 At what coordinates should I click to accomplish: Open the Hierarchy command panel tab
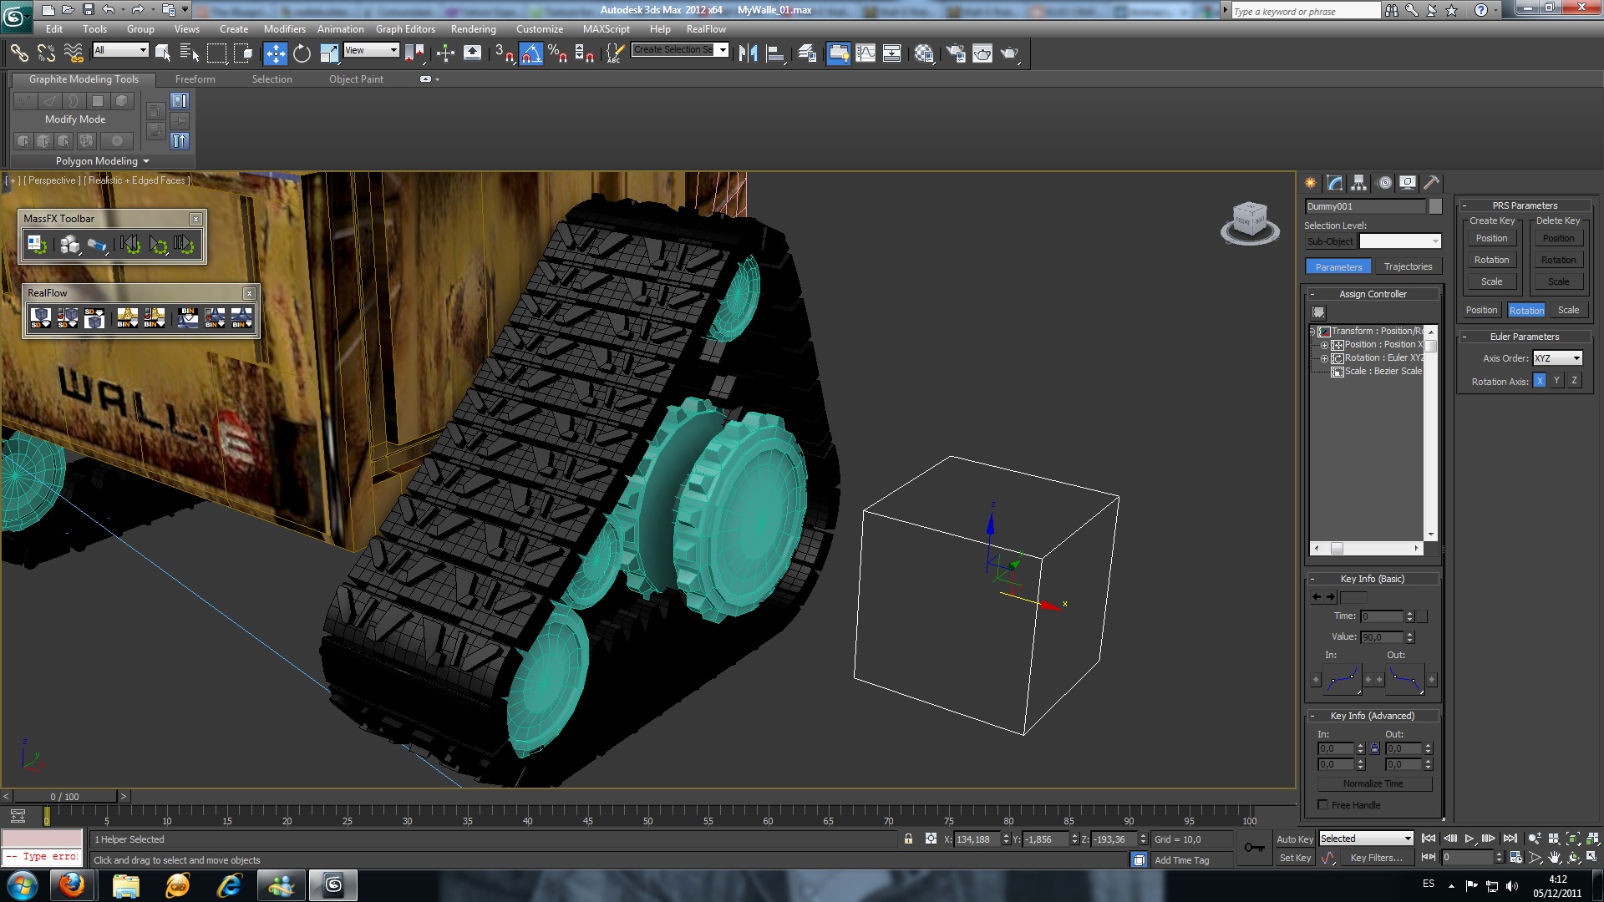(x=1359, y=183)
